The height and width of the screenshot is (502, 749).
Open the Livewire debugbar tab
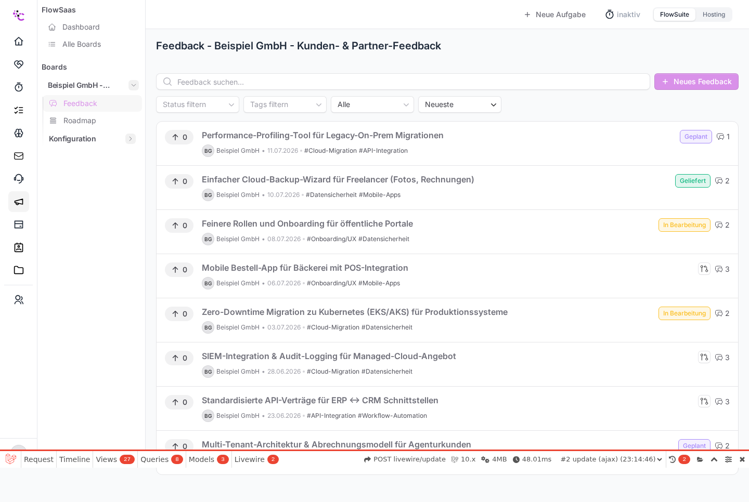tap(256, 459)
